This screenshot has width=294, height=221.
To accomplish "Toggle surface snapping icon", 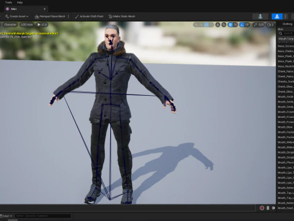I will coord(224,25).
